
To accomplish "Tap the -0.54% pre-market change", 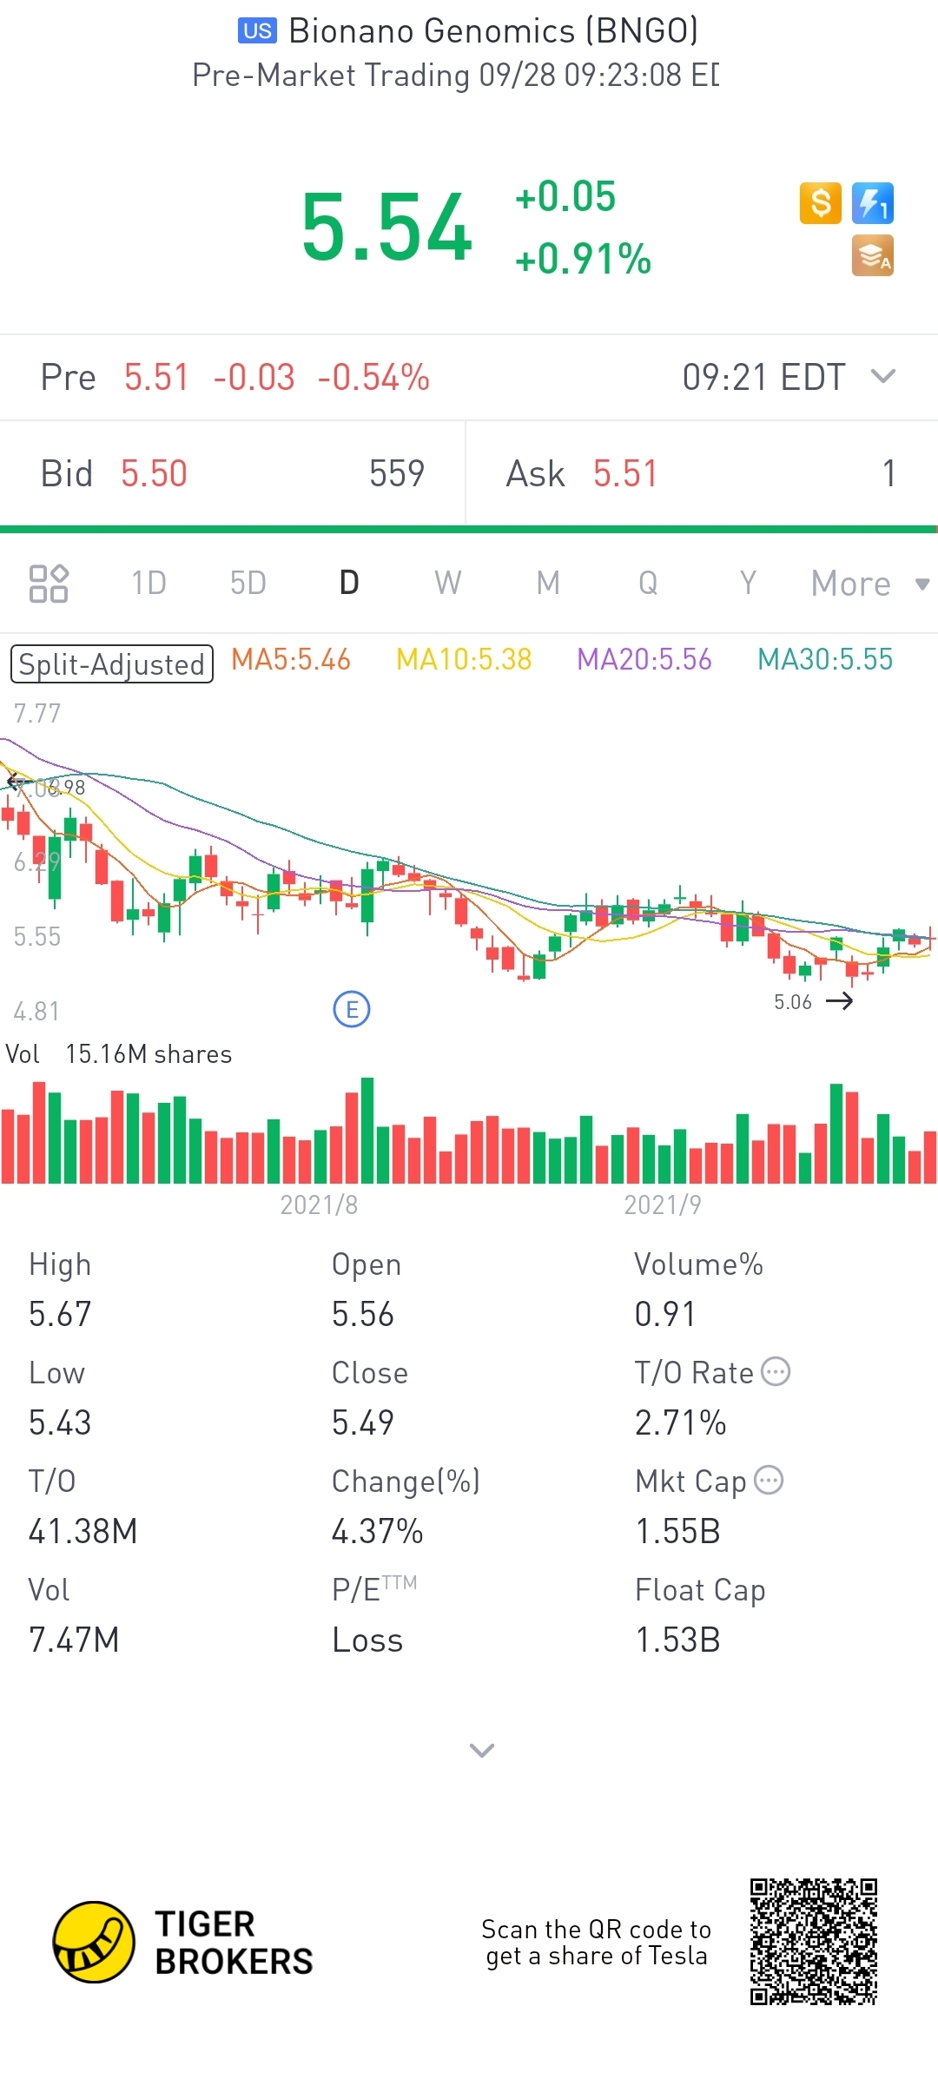I will point(373,378).
